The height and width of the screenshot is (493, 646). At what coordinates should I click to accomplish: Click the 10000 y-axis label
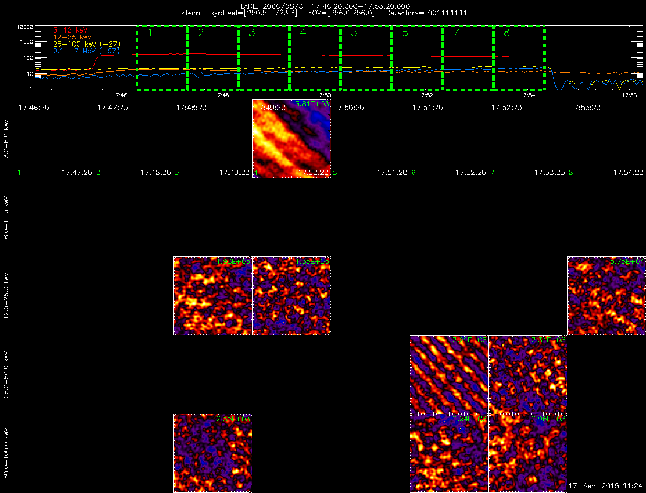[25, 26]
